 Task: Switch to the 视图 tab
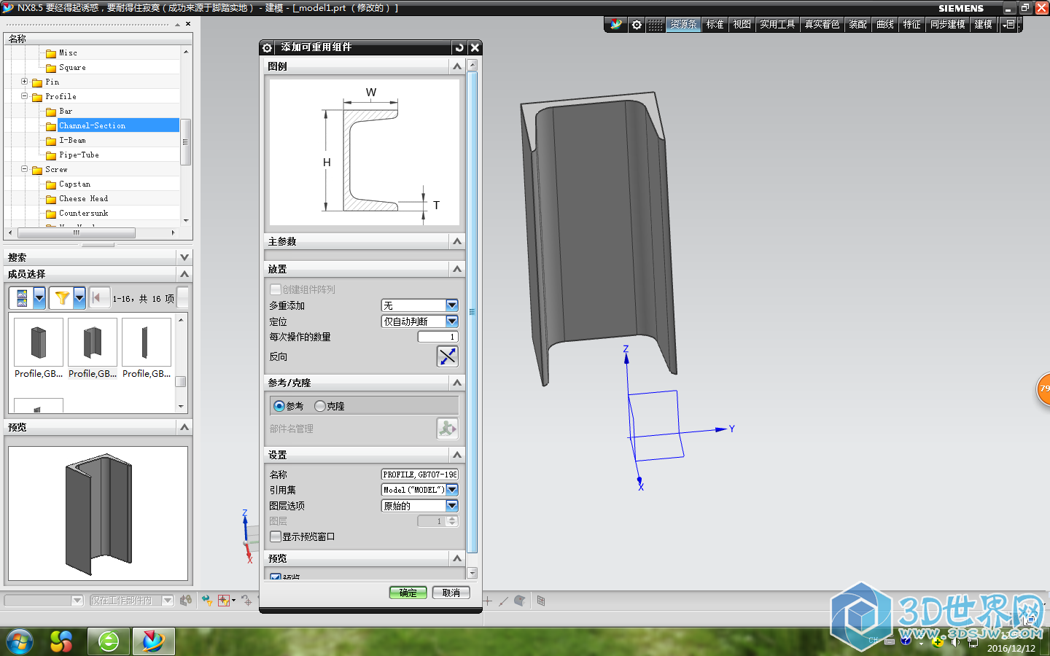742,24
